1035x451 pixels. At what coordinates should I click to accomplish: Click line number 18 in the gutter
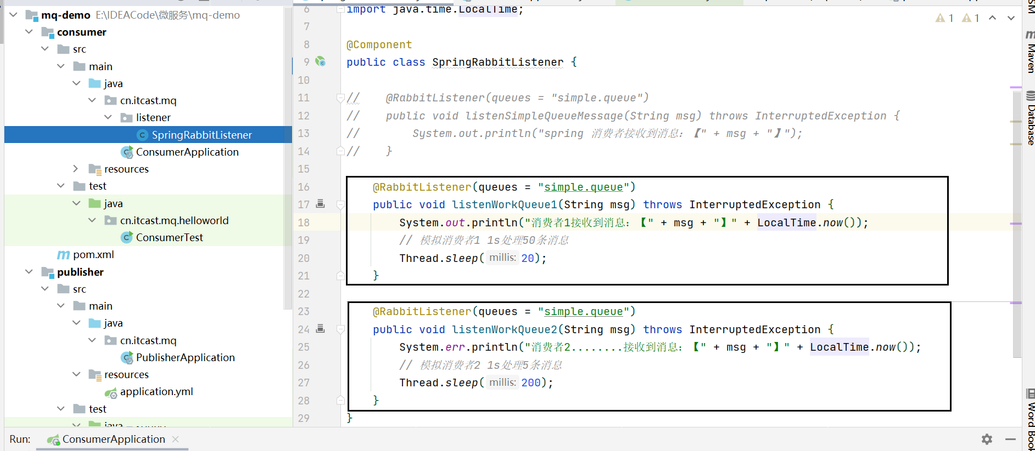point(304,222)
